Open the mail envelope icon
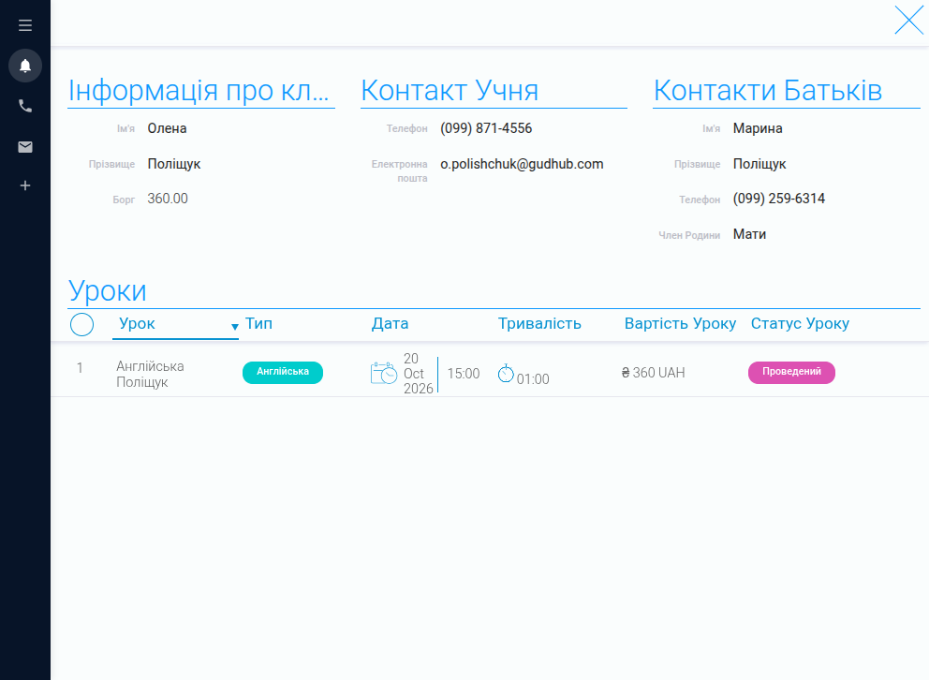The image size is (929, 680). click(25, 147)
